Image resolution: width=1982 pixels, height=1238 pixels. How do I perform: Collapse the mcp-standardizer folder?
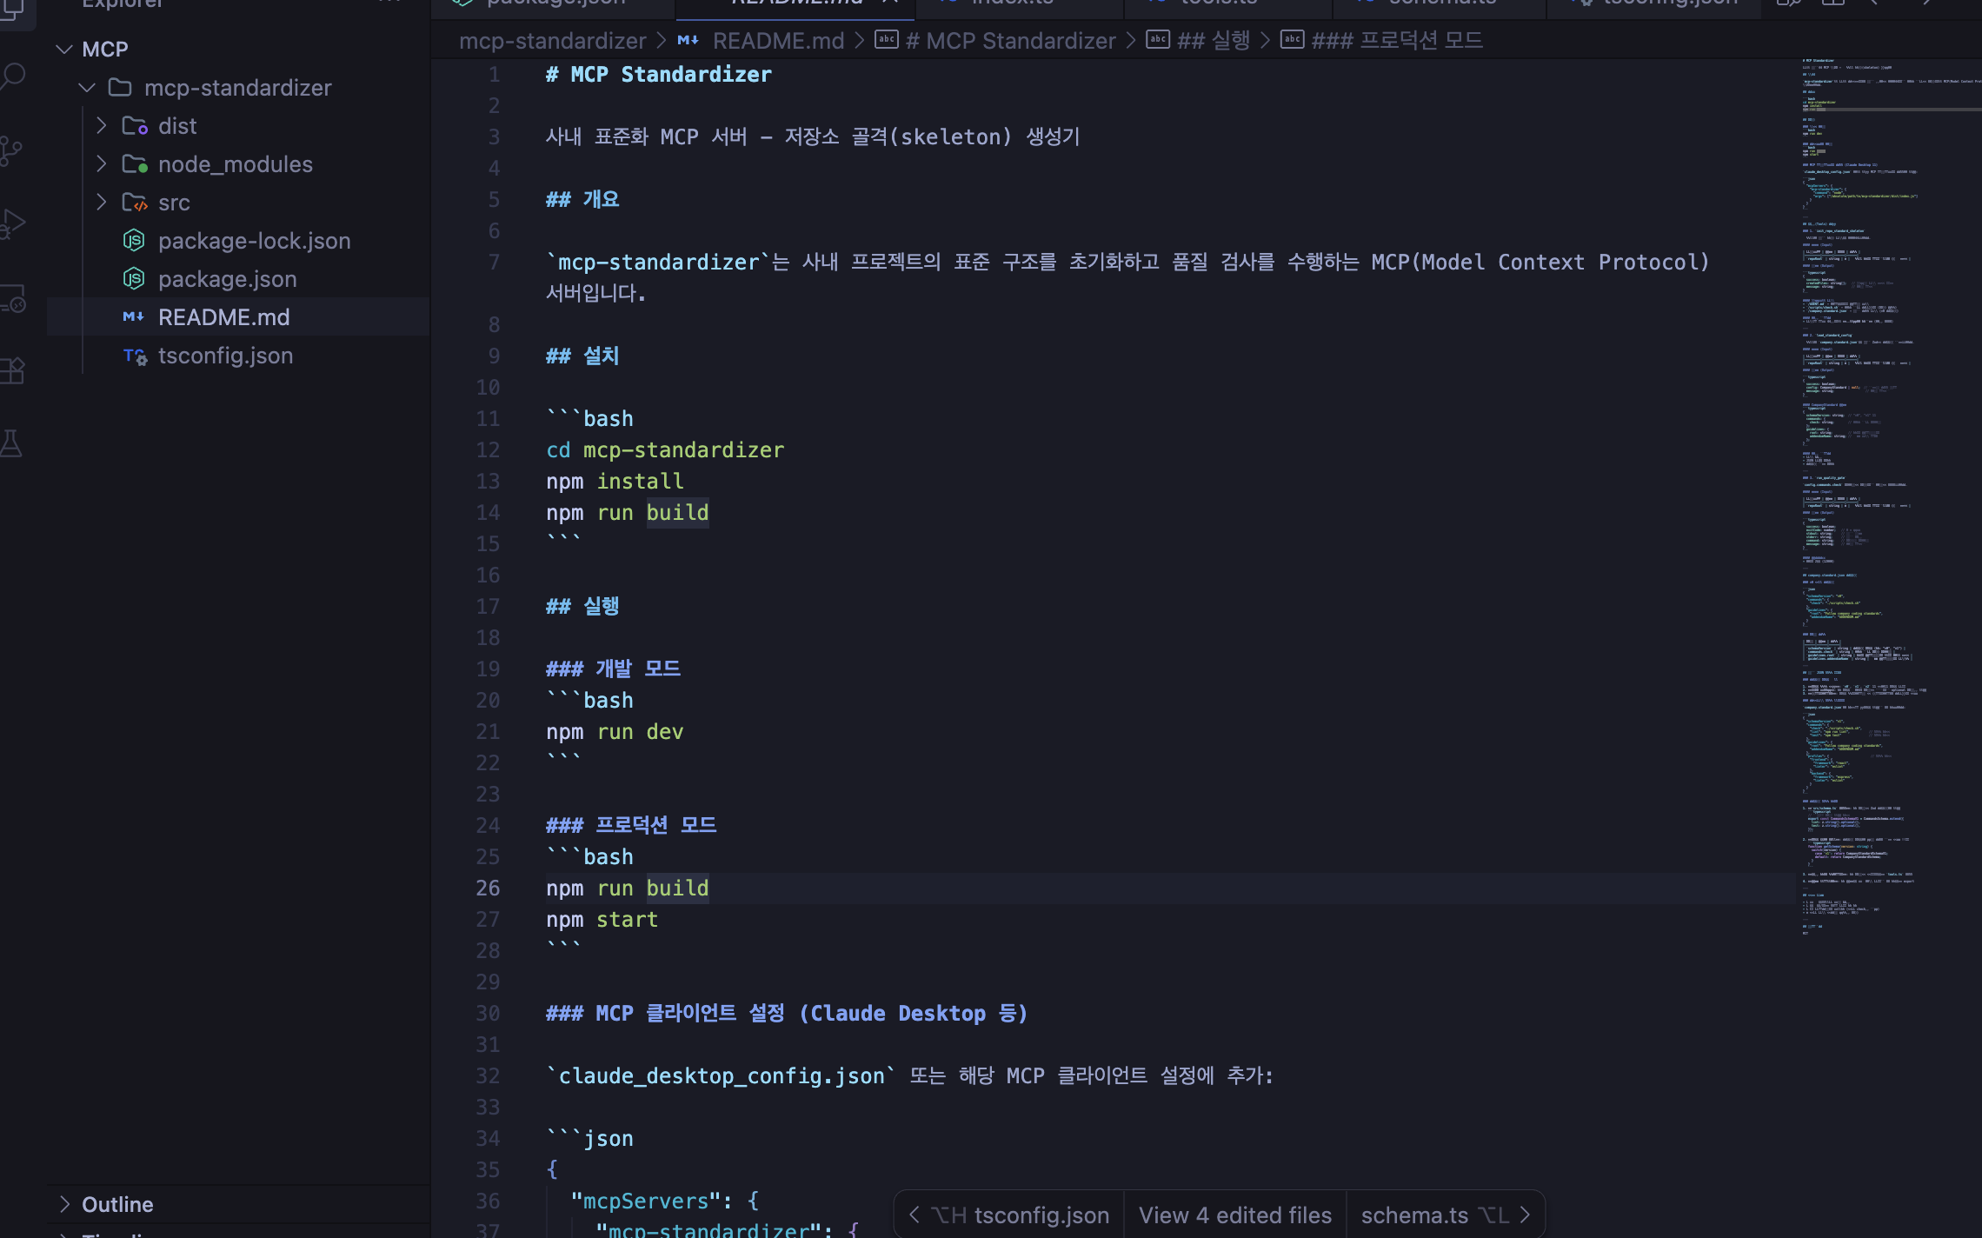click(87, 88)
